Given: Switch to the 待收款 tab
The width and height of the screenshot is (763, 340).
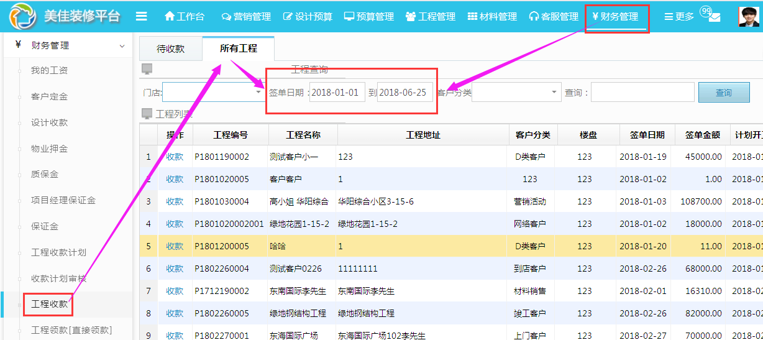Looking at the screenshot, I should pos(171,48).
